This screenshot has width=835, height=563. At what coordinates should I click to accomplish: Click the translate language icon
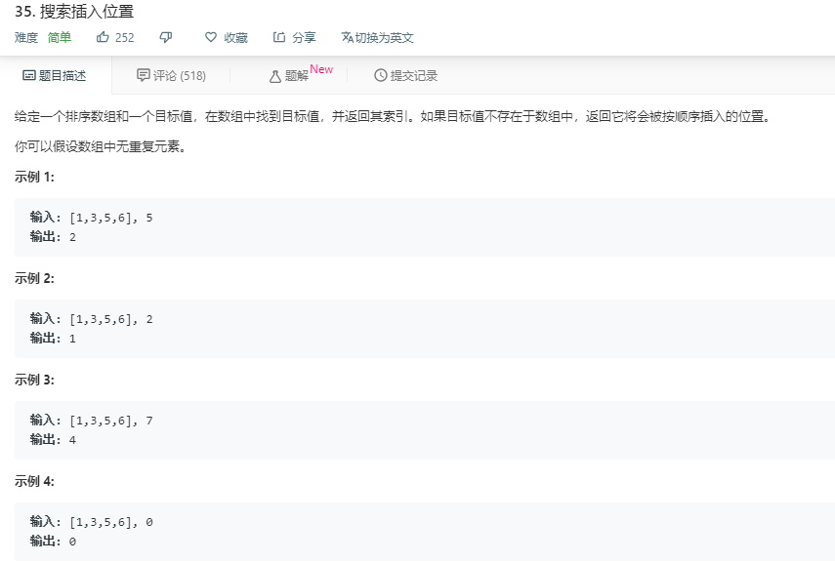[x=348, y=37]
